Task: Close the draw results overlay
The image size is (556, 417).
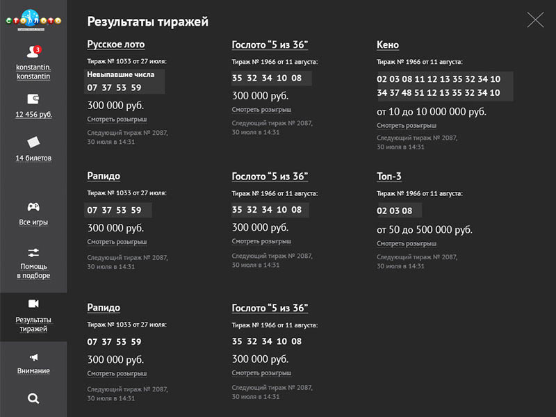Action: pyautogui.click(x=535, y=19)
